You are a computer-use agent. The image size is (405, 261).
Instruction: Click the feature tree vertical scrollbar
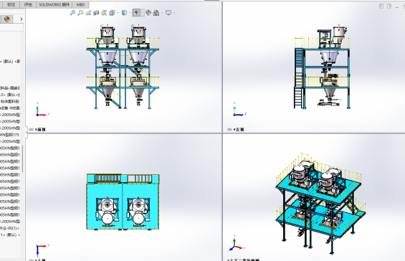(x=23, y=158)
